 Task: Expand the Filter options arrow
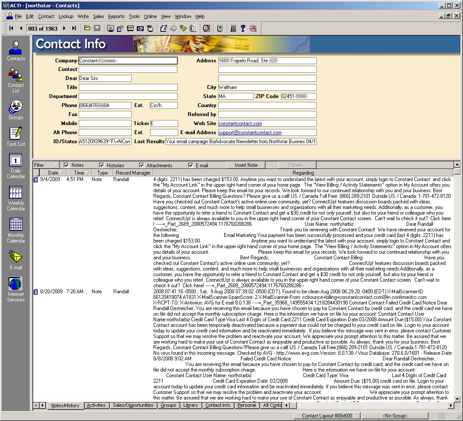pos(56,165)
